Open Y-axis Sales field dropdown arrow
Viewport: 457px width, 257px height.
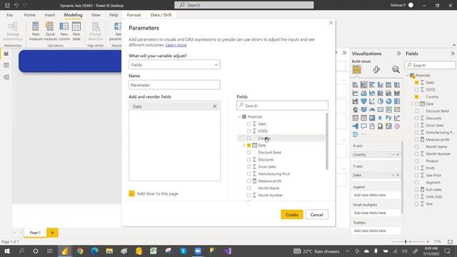click(x=393, y=175)
